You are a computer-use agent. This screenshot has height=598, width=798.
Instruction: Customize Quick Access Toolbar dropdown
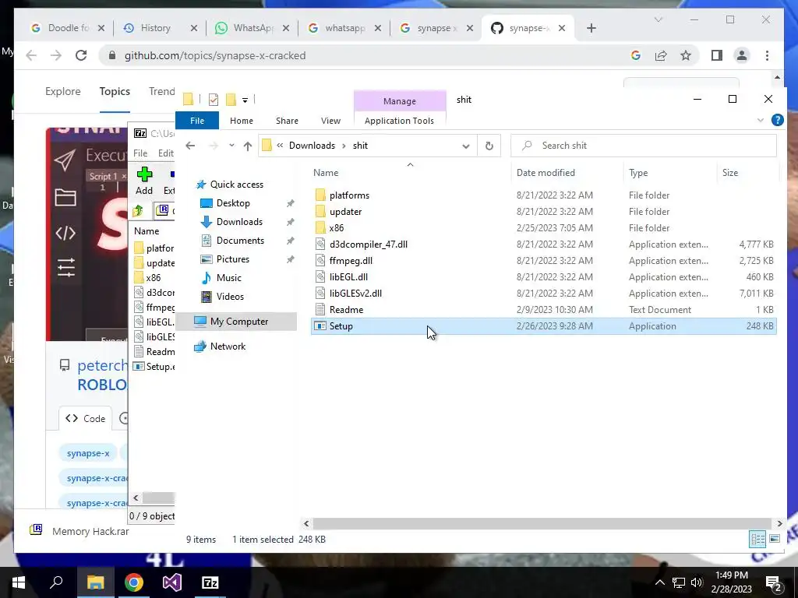pyautogui.click(x=245, y=100)
